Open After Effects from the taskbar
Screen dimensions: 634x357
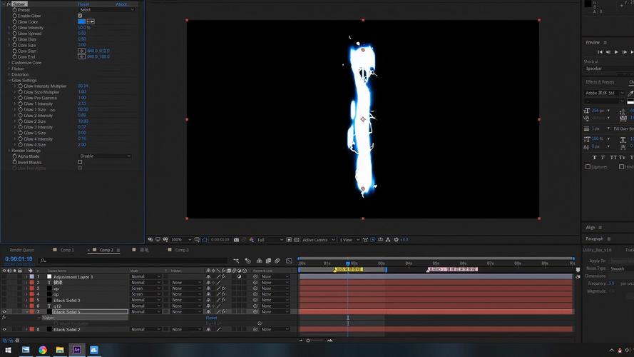pyautogui.click(x=77, y=350)
